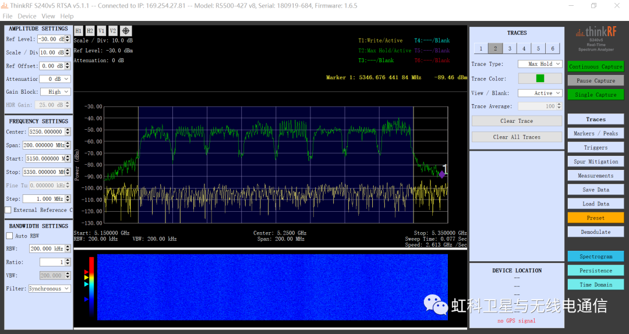Select trace number 3 button
629x334 pixels.
point(510,49)
